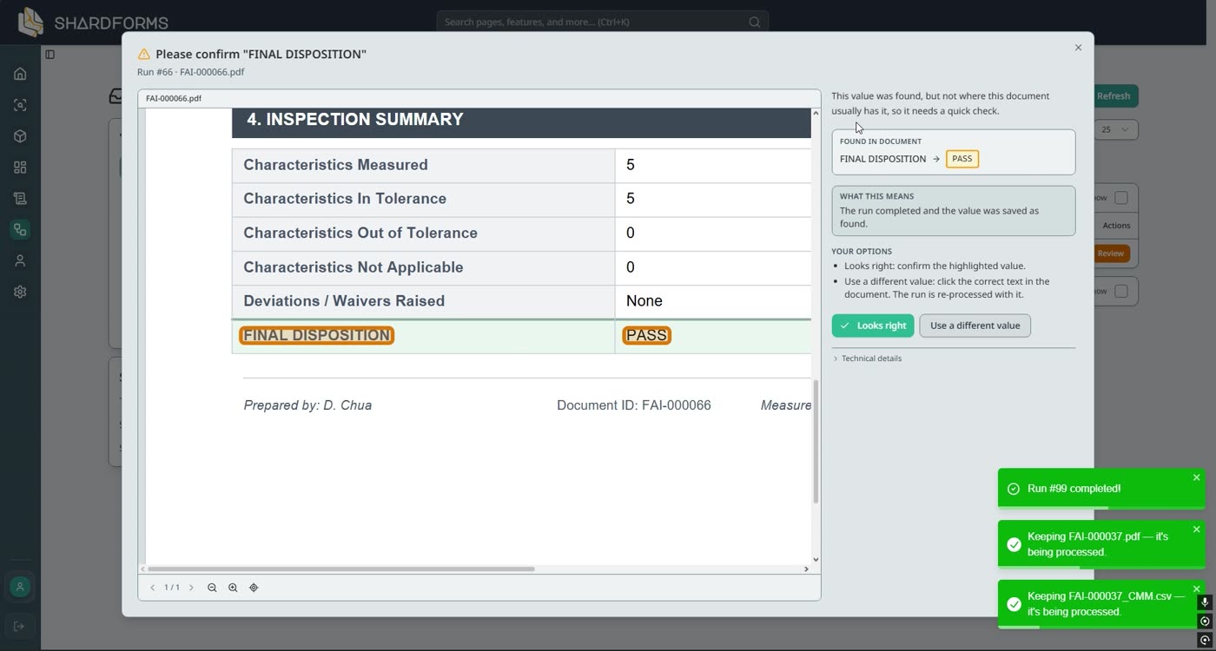Open the Home page from sidebar
The image size is (1216, 651).
20,74
